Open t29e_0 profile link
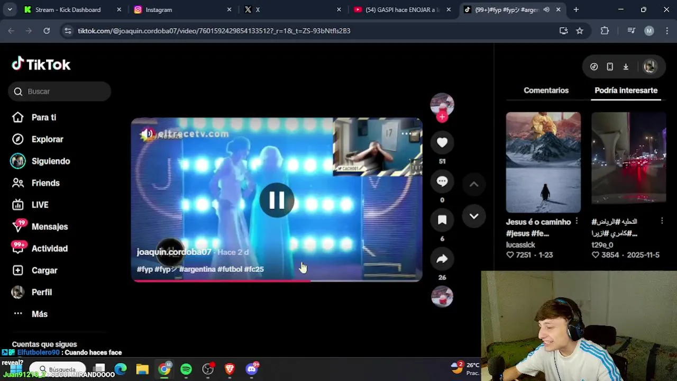Screen dimensions: 677x381 click(x=602, y=245)
